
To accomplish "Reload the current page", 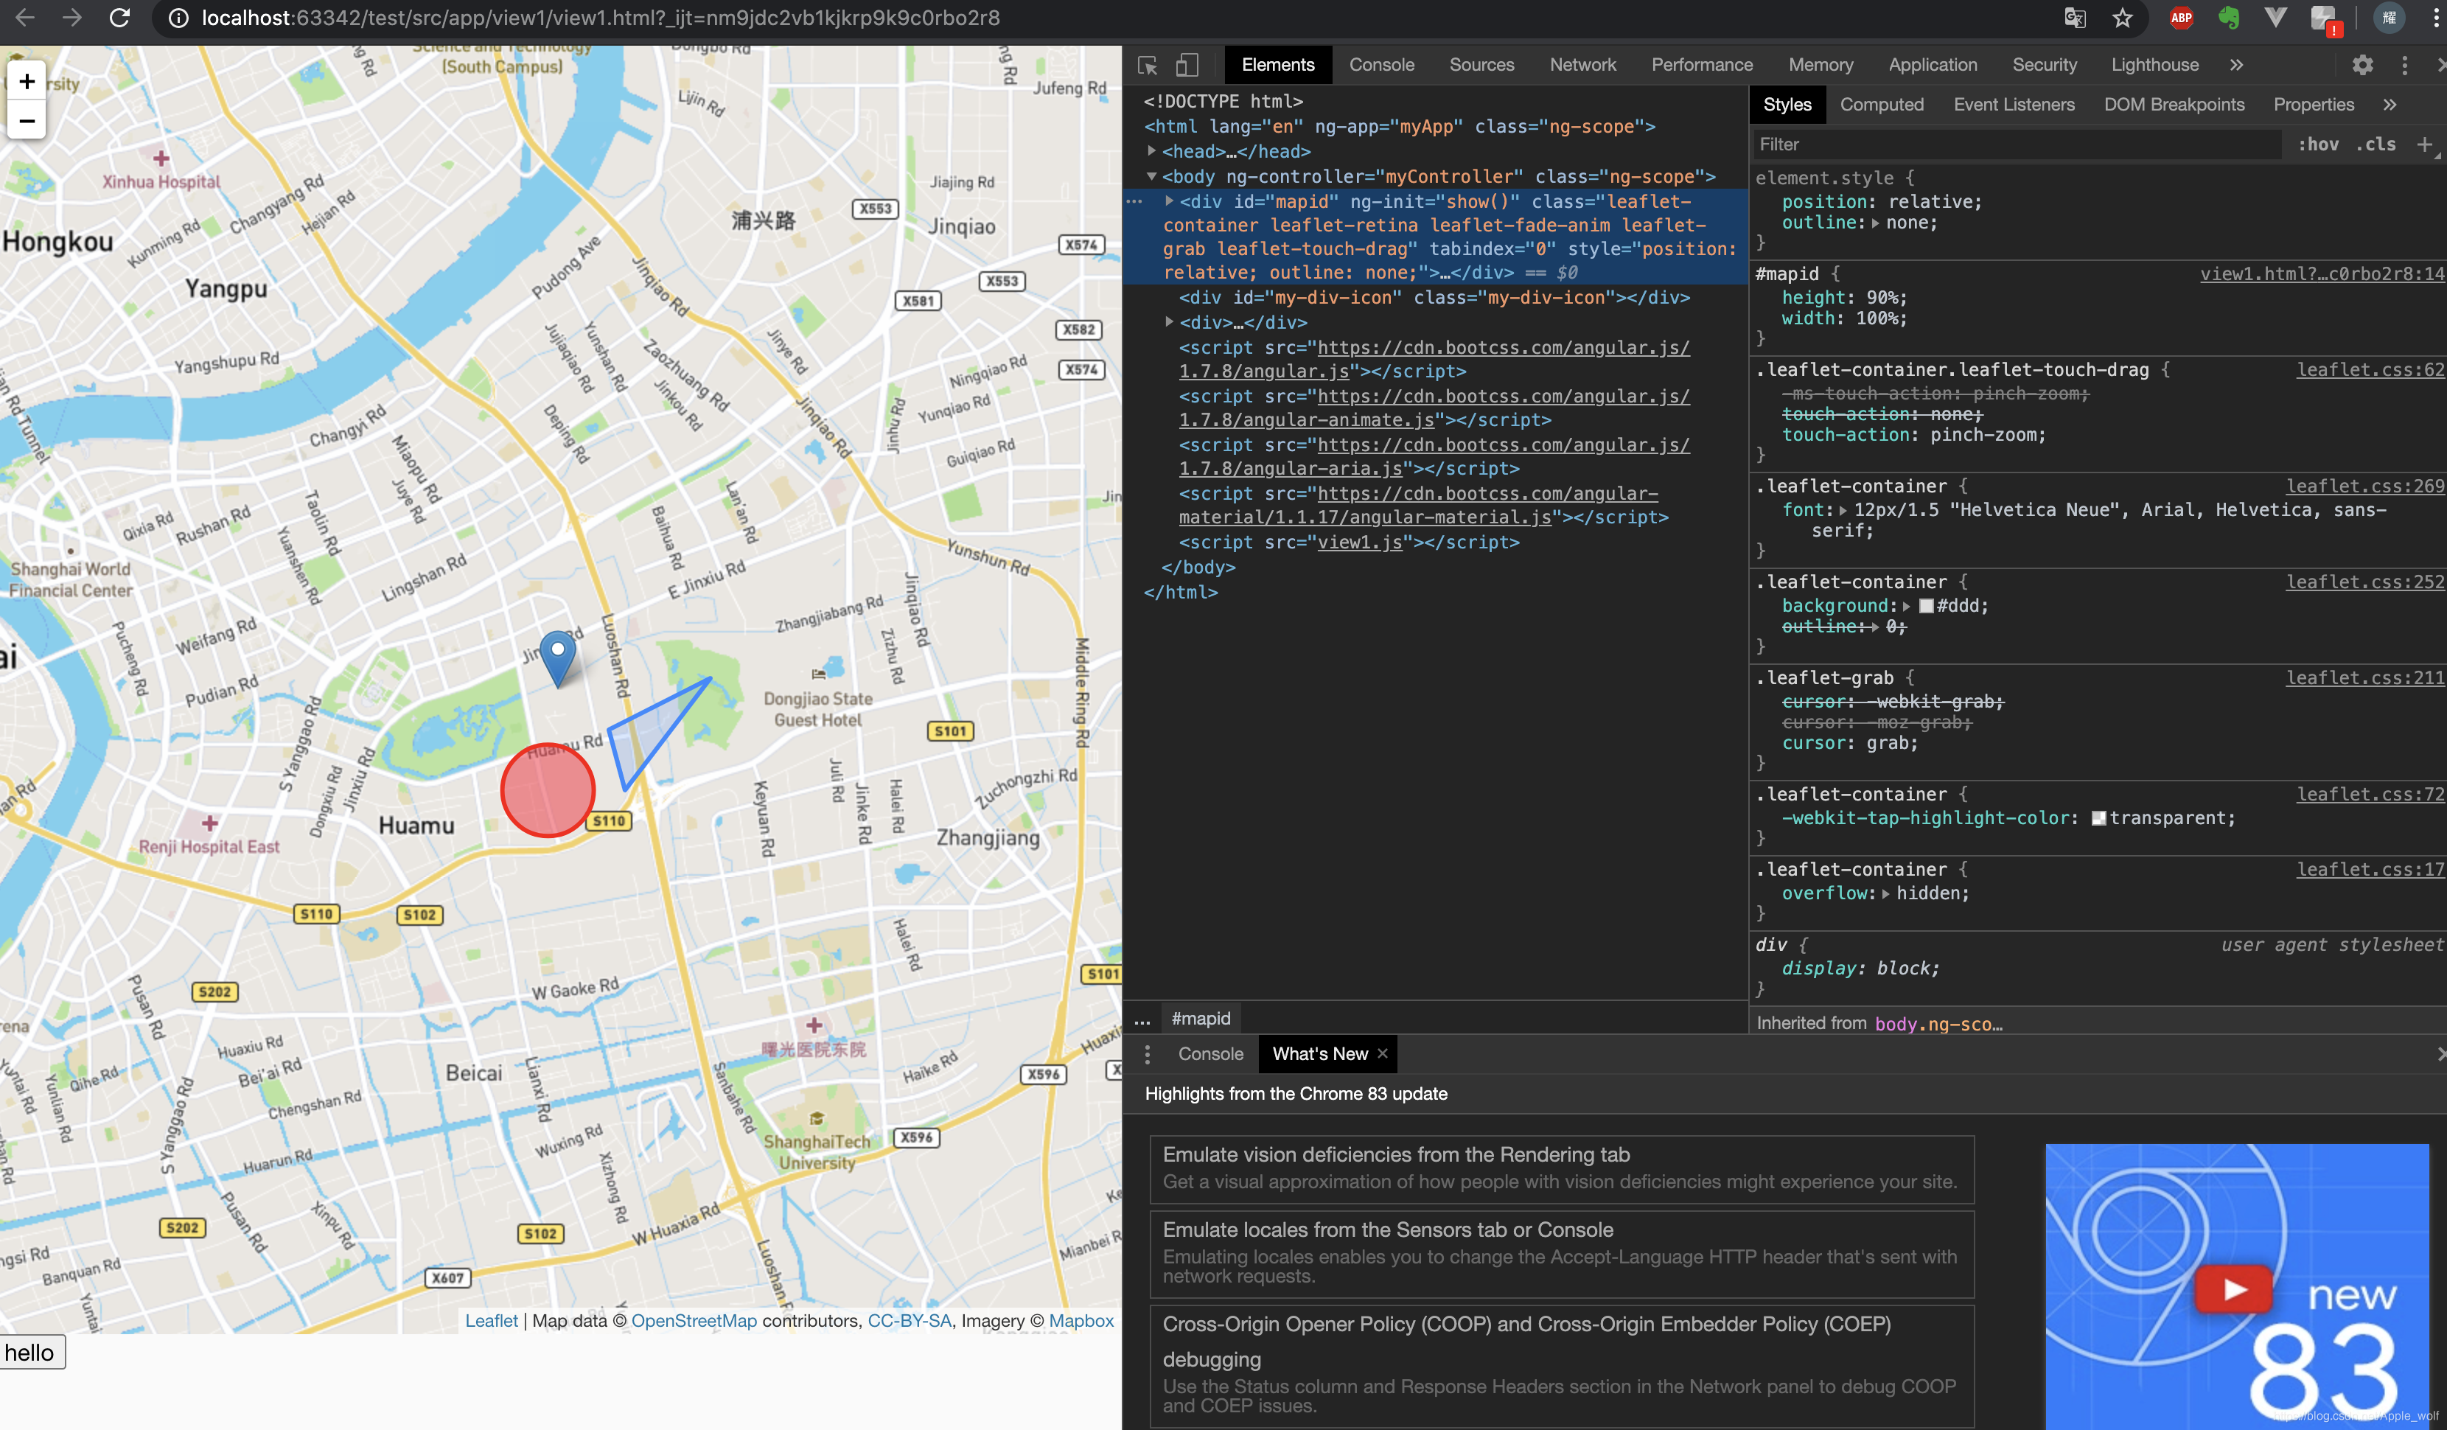I will click(x=119, y=18).
